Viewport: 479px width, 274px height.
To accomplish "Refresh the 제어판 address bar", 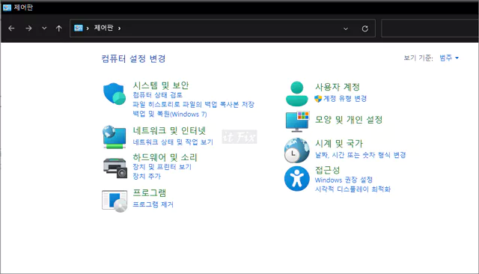I will [364, 28].
